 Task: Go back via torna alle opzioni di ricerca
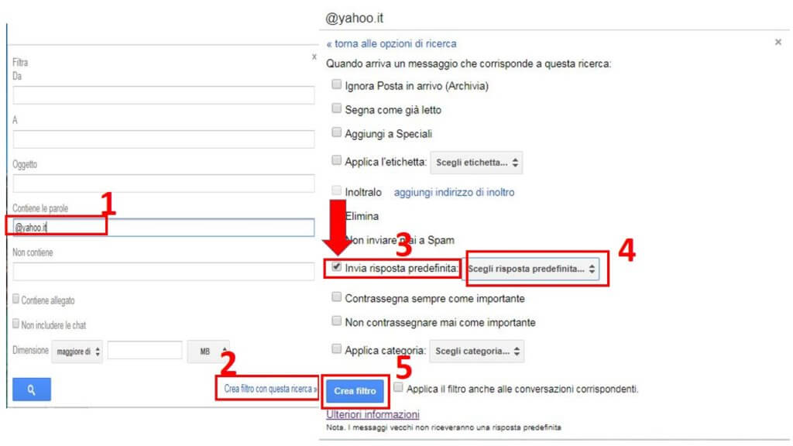pyautogui.click(x=391, y=43)
